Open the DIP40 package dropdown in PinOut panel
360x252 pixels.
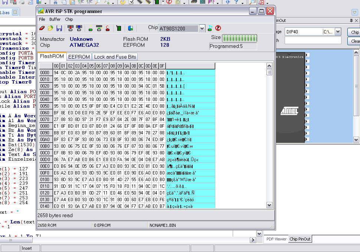[x=338, y=32]
